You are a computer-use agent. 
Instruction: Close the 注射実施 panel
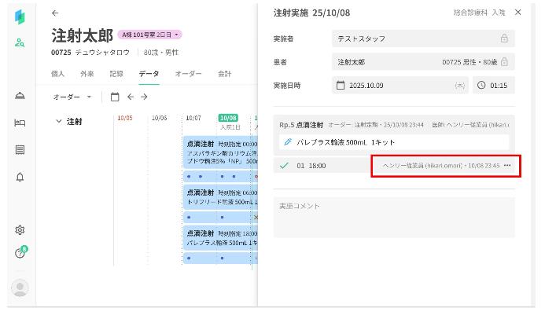[517, 13]
